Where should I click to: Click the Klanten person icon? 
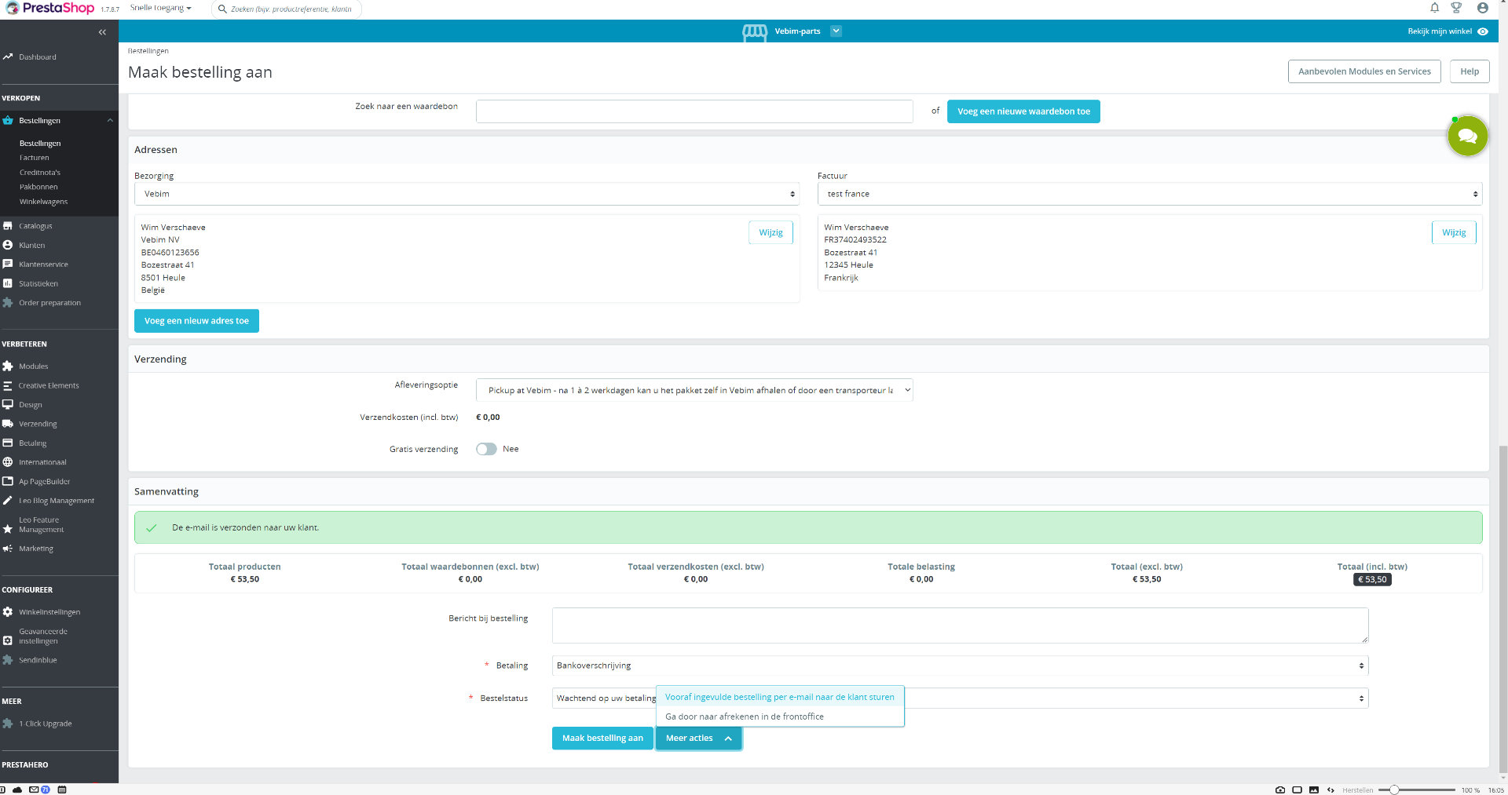point(8,245)
